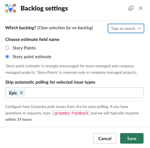This screenshot has height=148, width=150.
Task: Click the Choose estimate field name heading
Action: point(32,39)
